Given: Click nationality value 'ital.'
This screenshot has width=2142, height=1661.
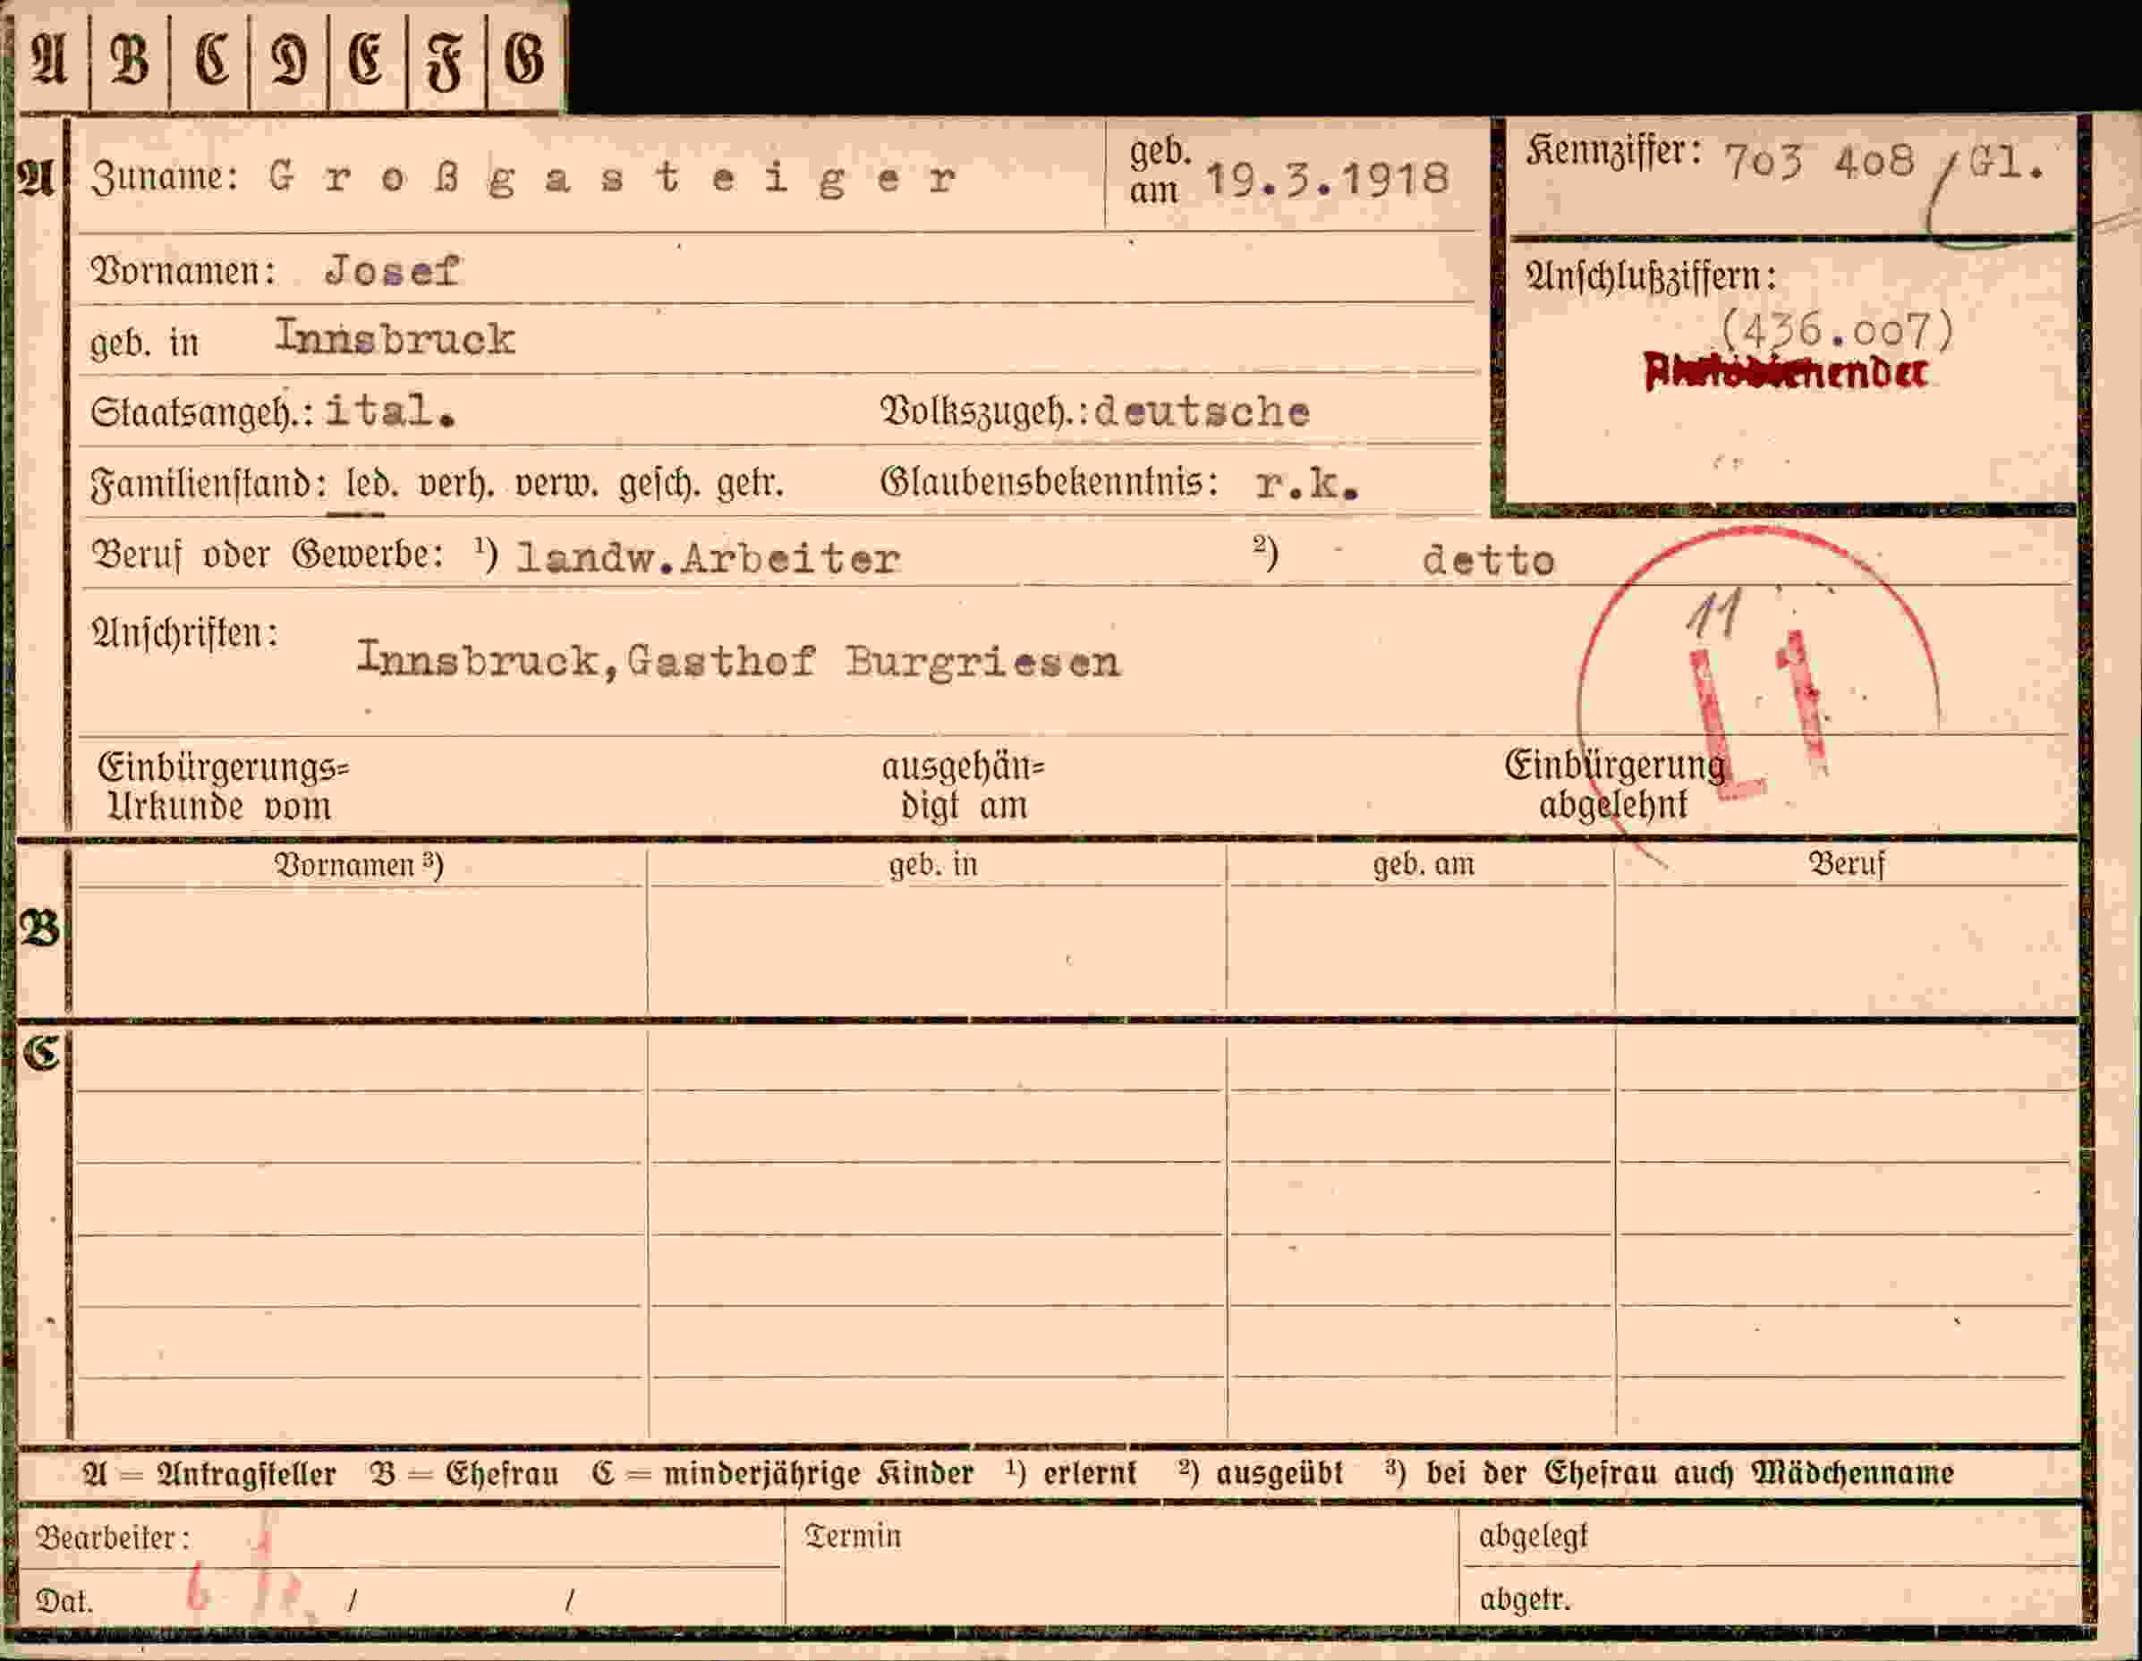Looking at the screenshot, I should point(390,410).
